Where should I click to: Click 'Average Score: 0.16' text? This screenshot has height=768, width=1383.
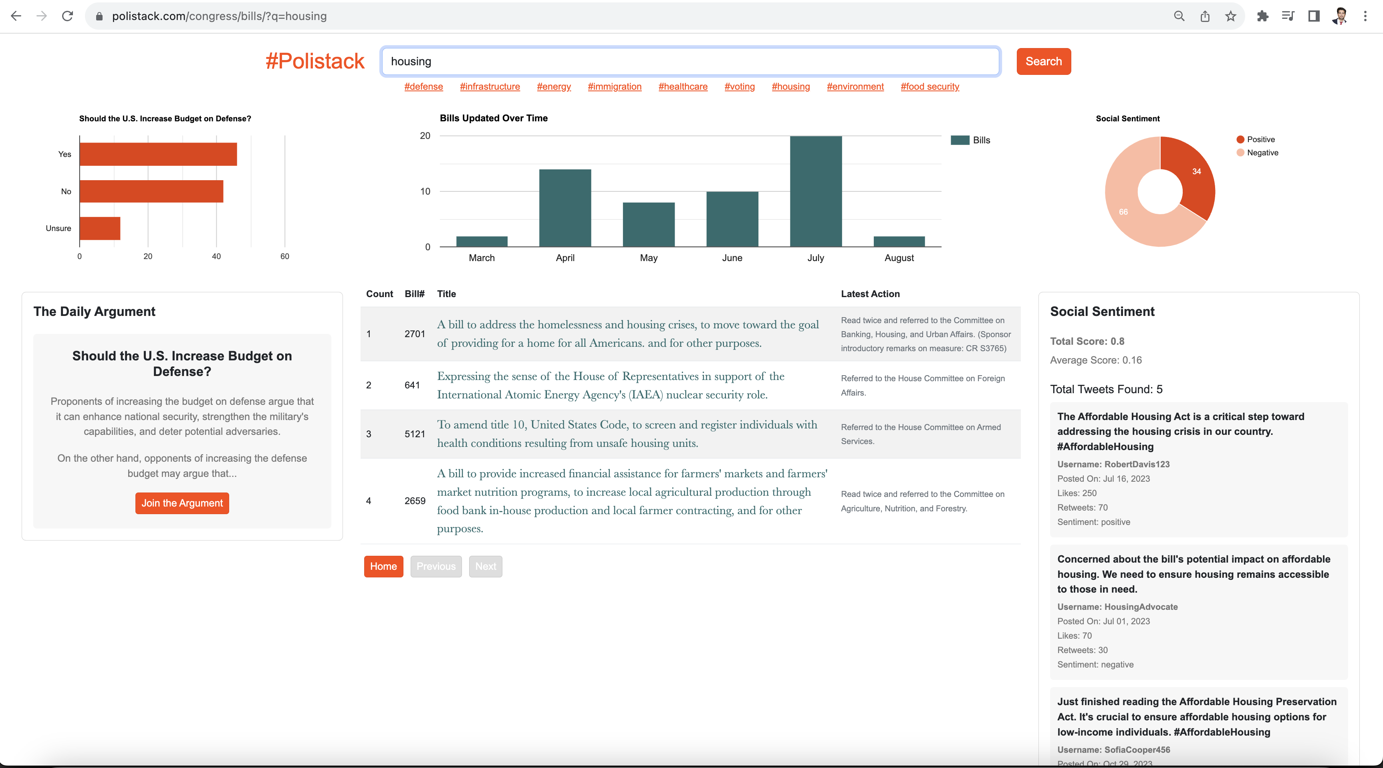(x=1096, y=360)
